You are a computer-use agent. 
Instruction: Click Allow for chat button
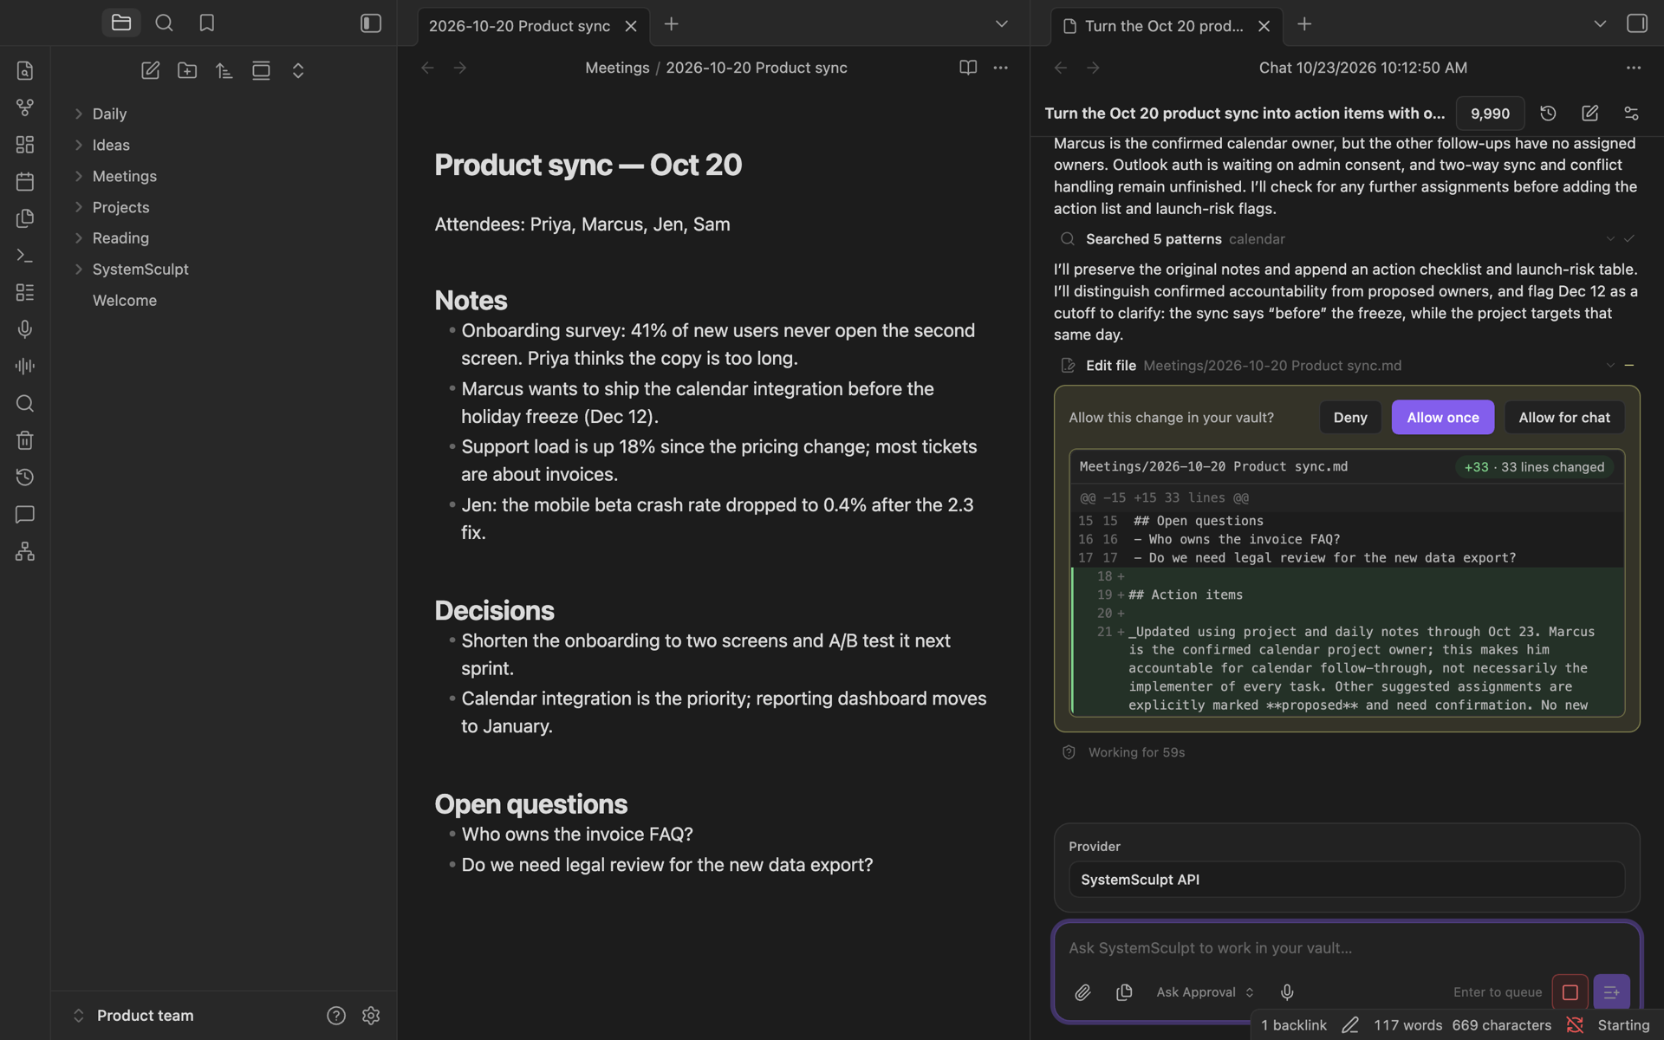coord(1564,418)
